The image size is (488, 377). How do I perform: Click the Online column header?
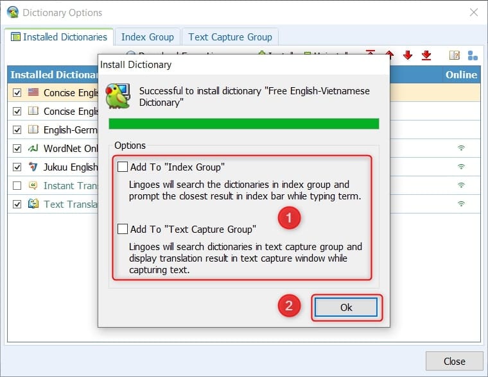pyautogui.click(x=461, y=74)
